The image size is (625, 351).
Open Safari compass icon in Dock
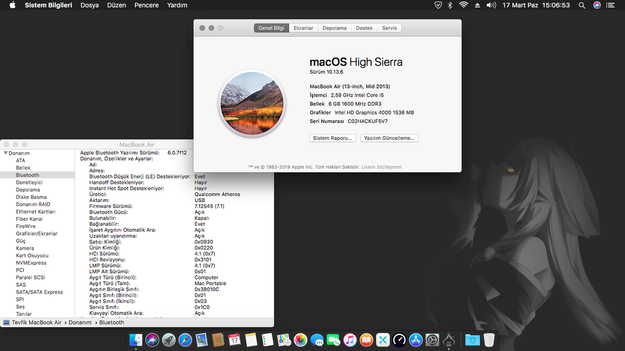pyautogui.click(x=185, y=340)
